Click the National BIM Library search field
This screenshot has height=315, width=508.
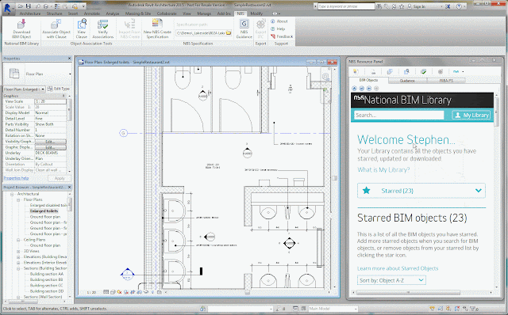(398, 115)
